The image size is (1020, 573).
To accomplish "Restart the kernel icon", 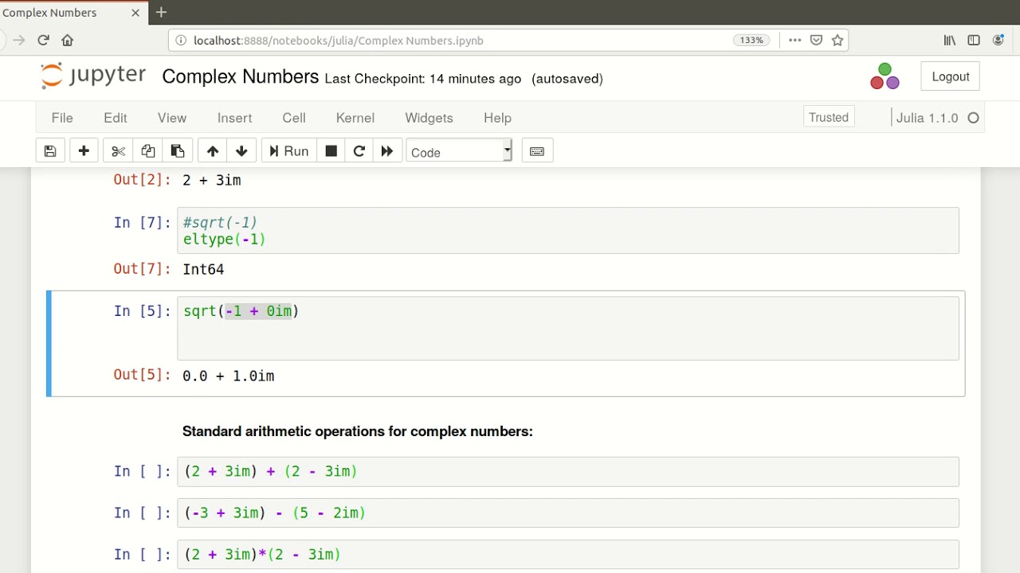I will click(x=359, y=151).
